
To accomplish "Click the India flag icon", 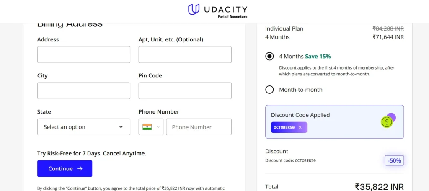I will (147, 127).
